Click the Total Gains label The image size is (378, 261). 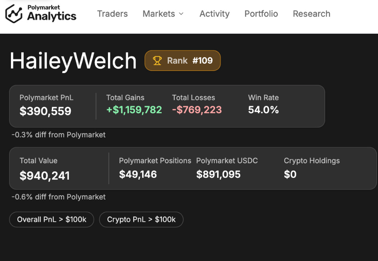coord(125,98)
